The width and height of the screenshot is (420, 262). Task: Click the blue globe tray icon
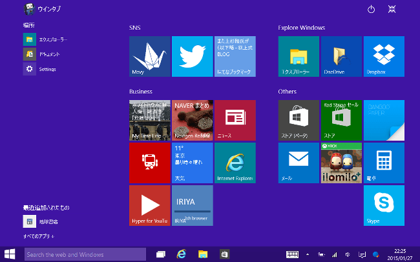[376, 254]
